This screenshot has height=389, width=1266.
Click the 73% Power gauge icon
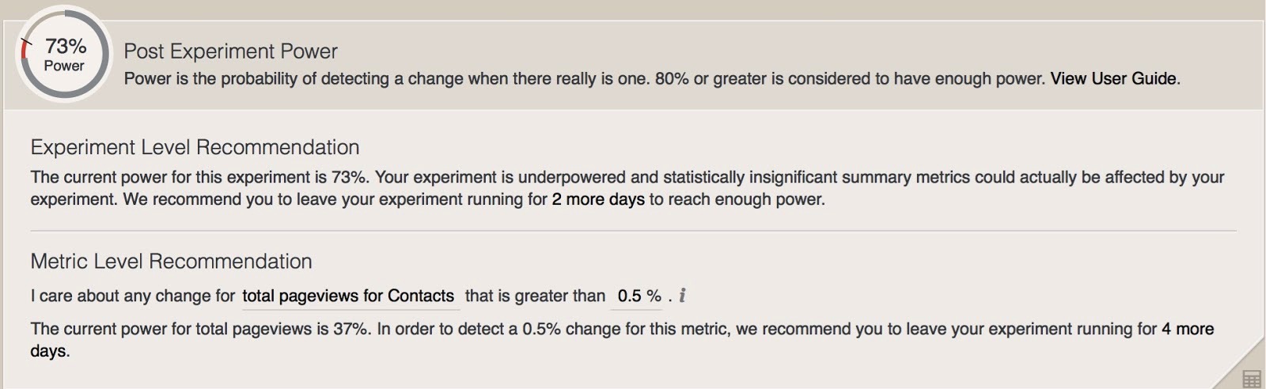point(65,54)
